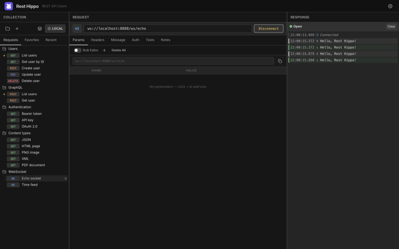Open the settings gear icon
This screenshot has width=399, height=249.
pyautogui.click(x=390, y=6)
